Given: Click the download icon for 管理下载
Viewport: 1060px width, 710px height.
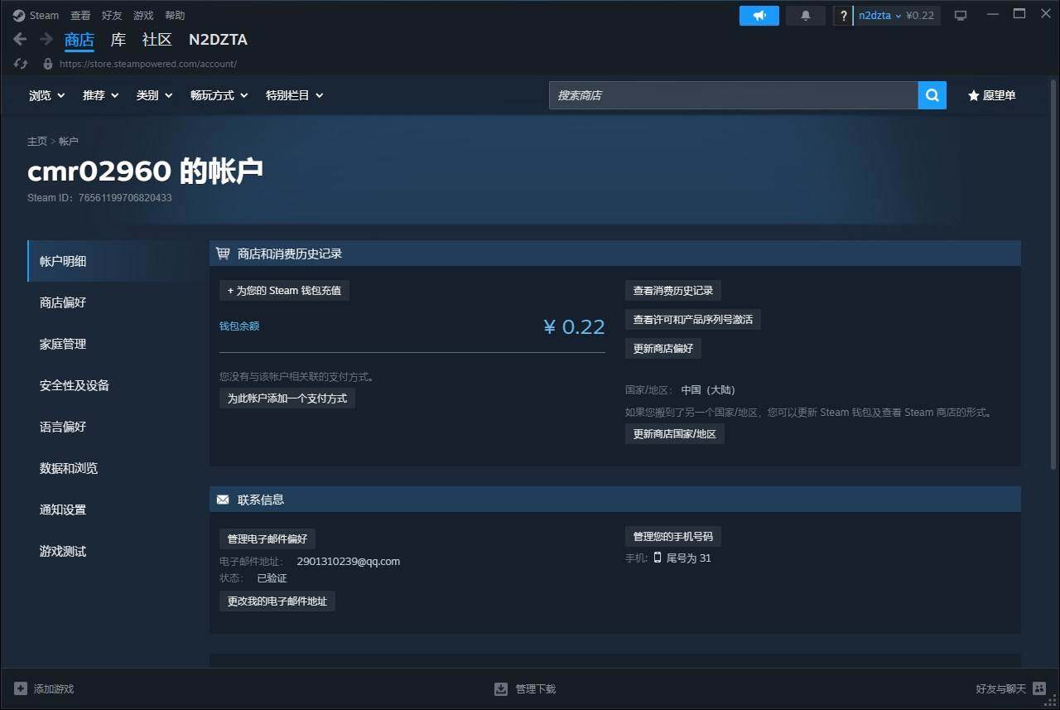Looking at the screenshot, I should (501, 688).
